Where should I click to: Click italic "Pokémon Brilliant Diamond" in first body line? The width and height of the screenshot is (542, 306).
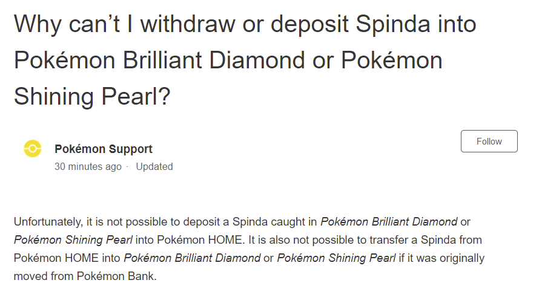click(x=389, y=222)
